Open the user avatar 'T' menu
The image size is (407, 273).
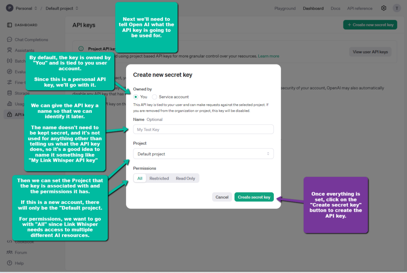point(397,8)
